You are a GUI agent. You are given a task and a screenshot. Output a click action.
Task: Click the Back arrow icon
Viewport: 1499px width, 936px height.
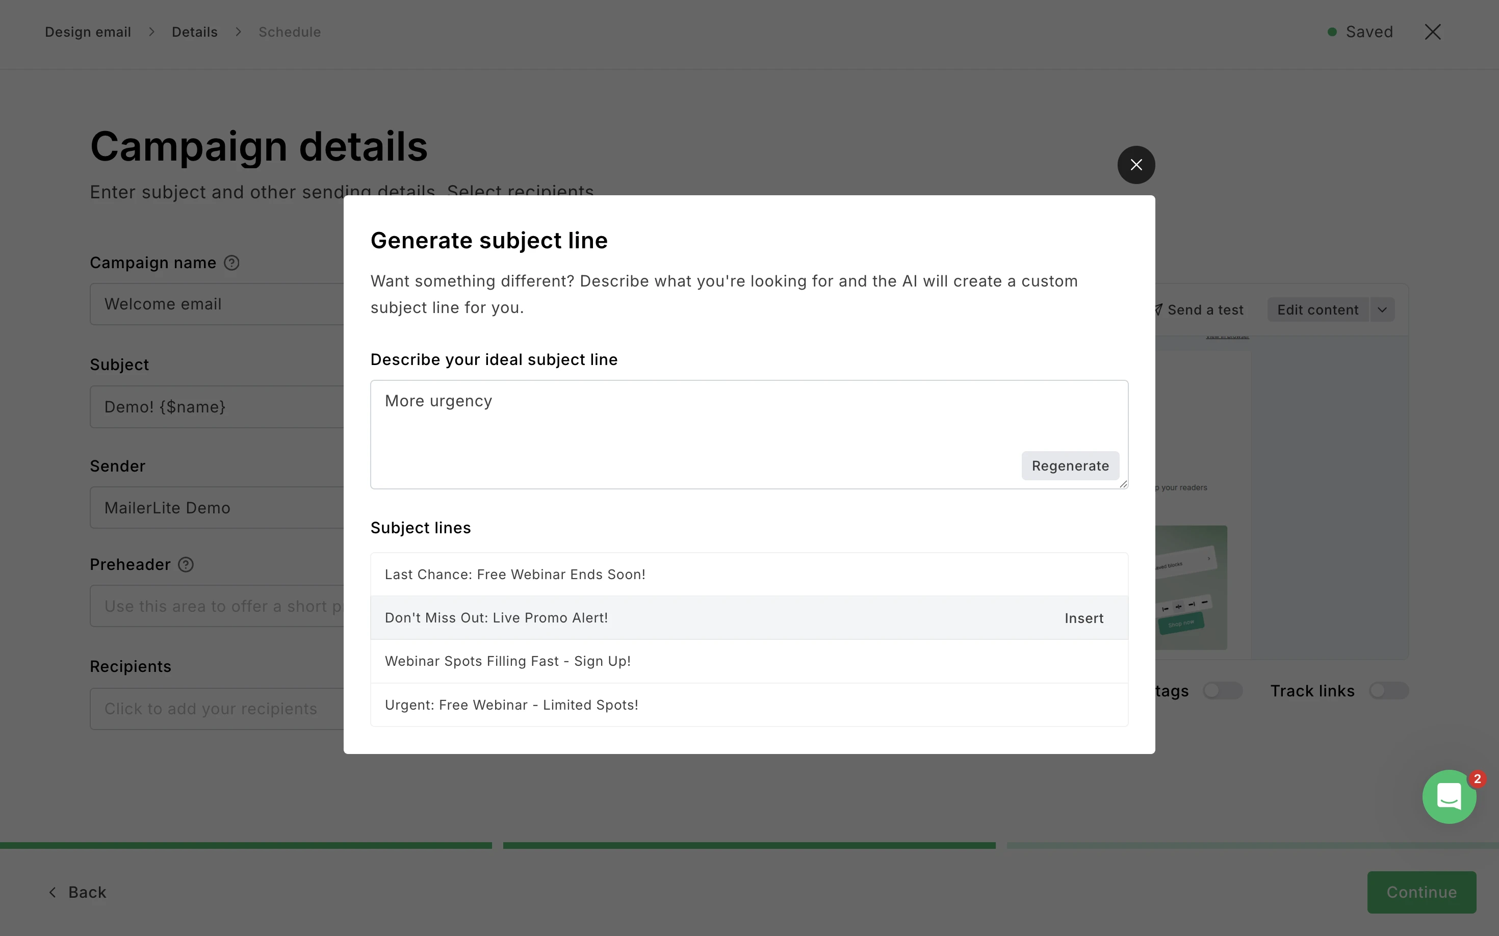point(53,892)
